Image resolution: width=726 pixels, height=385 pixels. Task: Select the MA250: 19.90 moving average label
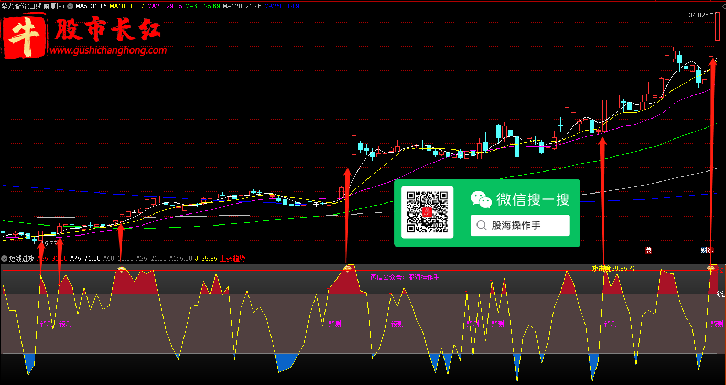click(283, 7)
